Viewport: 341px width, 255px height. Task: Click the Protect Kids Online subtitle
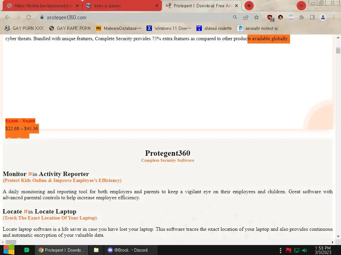62,180
